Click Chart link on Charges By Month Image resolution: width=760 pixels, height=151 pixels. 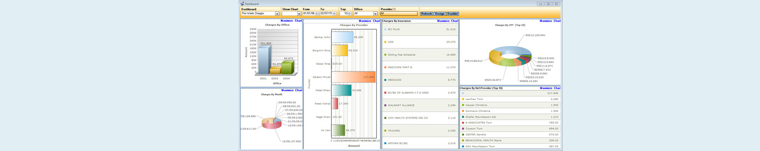(x=299, y=90)
